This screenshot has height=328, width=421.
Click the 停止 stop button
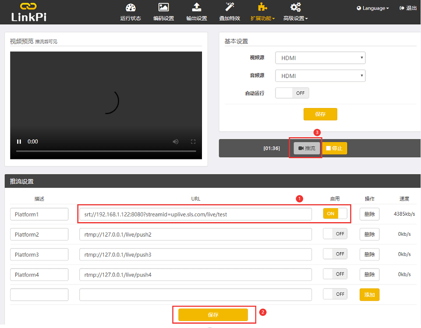click(x=334, y=148)
